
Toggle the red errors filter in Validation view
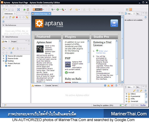(112, 85)
